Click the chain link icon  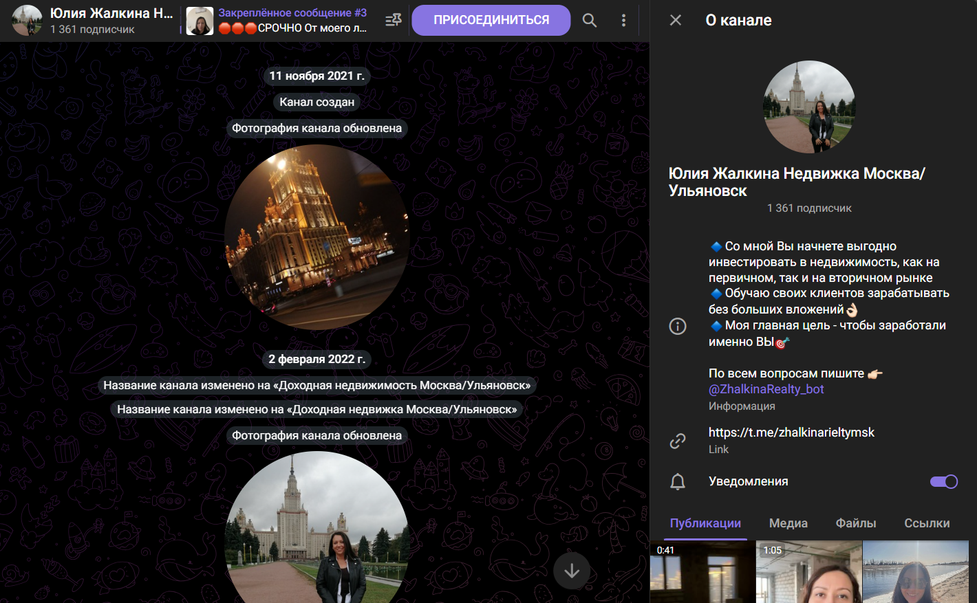(x=678, y=441)
